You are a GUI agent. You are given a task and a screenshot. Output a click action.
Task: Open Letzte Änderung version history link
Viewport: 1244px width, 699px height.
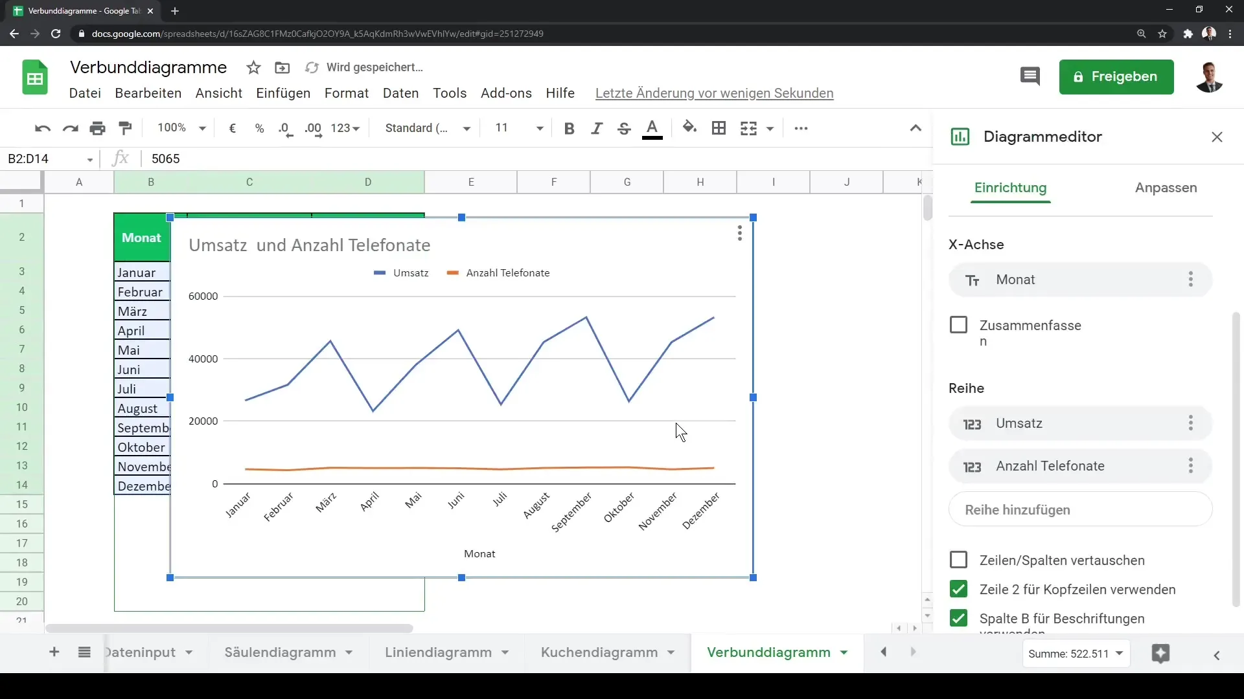[x=714, y=93]
